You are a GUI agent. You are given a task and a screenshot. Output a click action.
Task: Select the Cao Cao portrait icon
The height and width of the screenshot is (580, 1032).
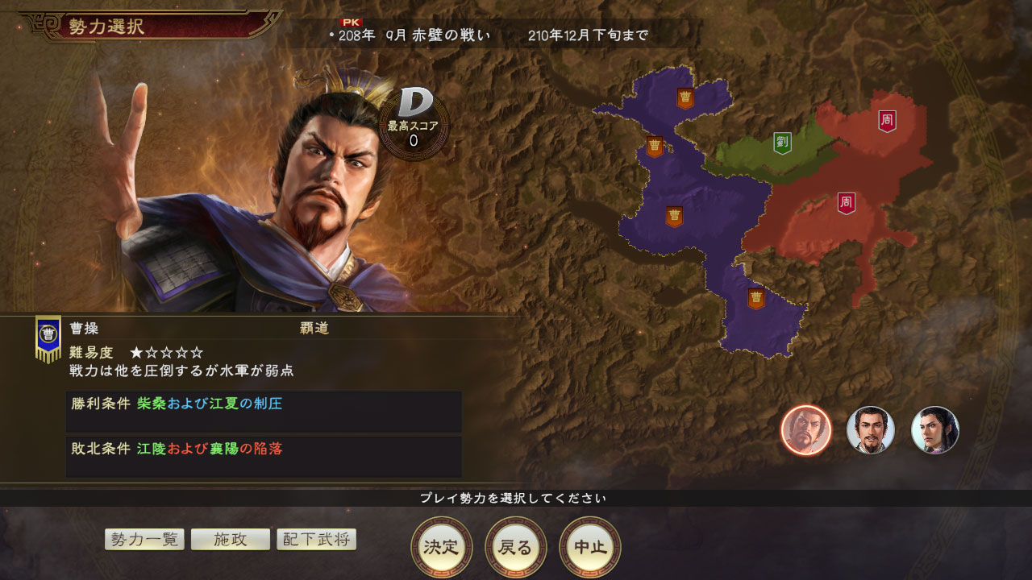pos(806,430)
